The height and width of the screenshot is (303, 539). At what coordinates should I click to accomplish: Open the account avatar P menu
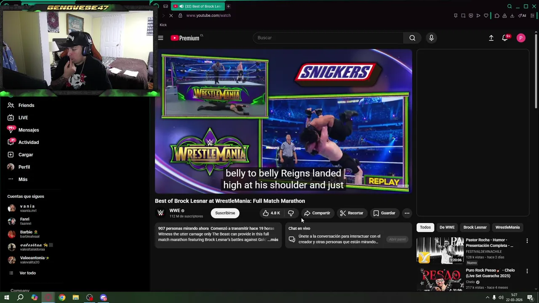[521, 38]
